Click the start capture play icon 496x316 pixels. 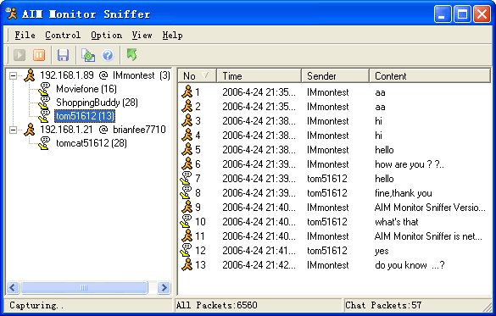coord(20,55)
